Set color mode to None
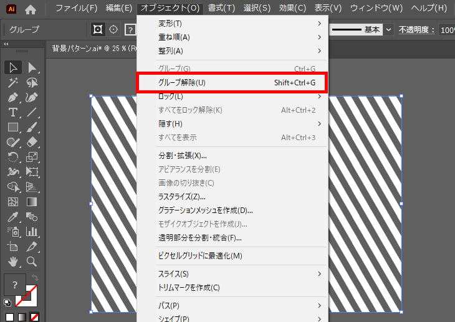The image size is (455, 322). (36, 317)
